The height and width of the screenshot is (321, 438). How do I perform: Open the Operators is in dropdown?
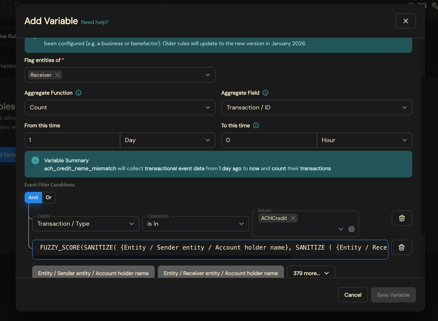click(x=196, y=224)
